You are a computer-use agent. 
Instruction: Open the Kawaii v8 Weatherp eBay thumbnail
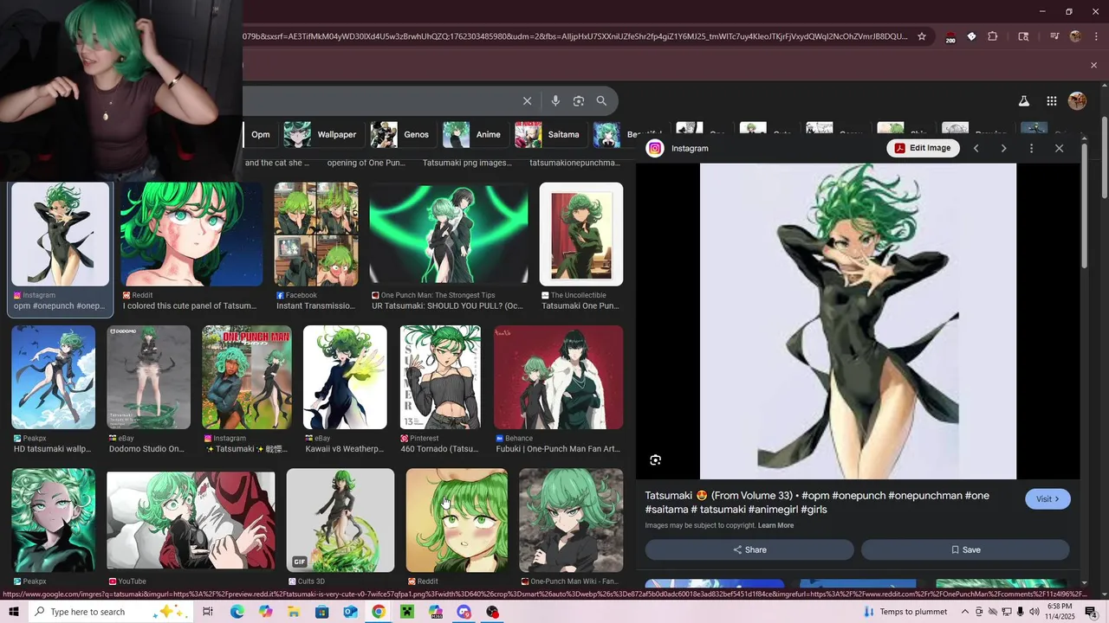tap(345, 377)
